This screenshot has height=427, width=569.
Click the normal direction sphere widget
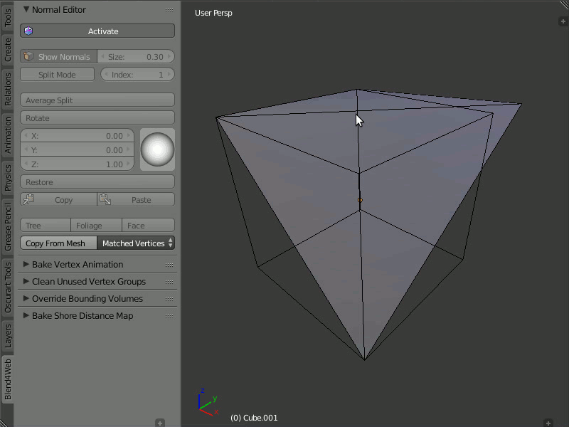[x=157, y=149]
